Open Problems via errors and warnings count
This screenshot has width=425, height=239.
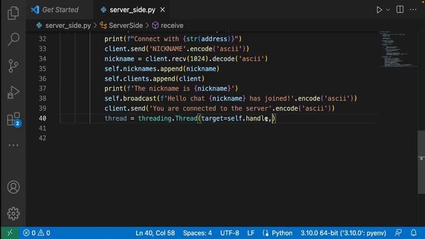click(37, 233)
